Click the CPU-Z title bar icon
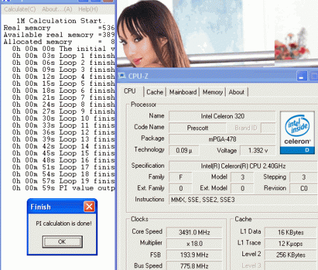The height and width of the screenshot is (270, 318). click(122, 76)
